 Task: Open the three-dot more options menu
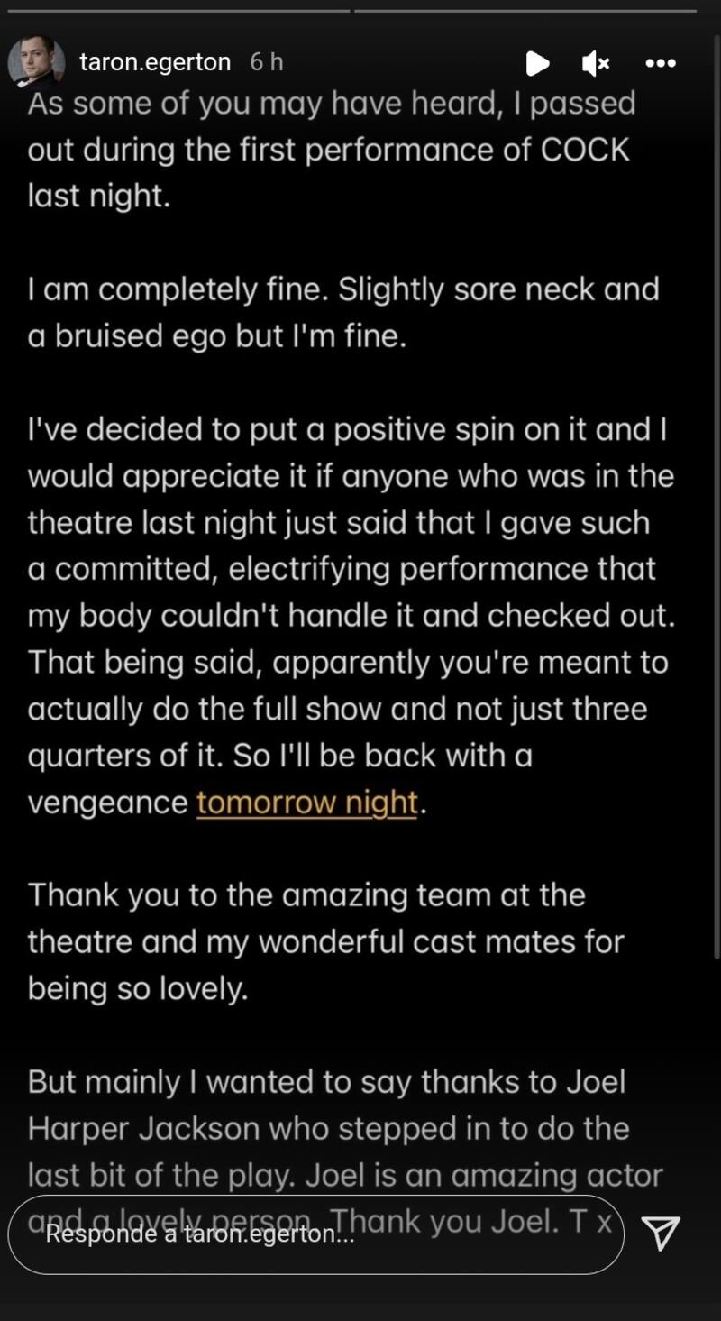pyautogui.click(x=661, y=63)
